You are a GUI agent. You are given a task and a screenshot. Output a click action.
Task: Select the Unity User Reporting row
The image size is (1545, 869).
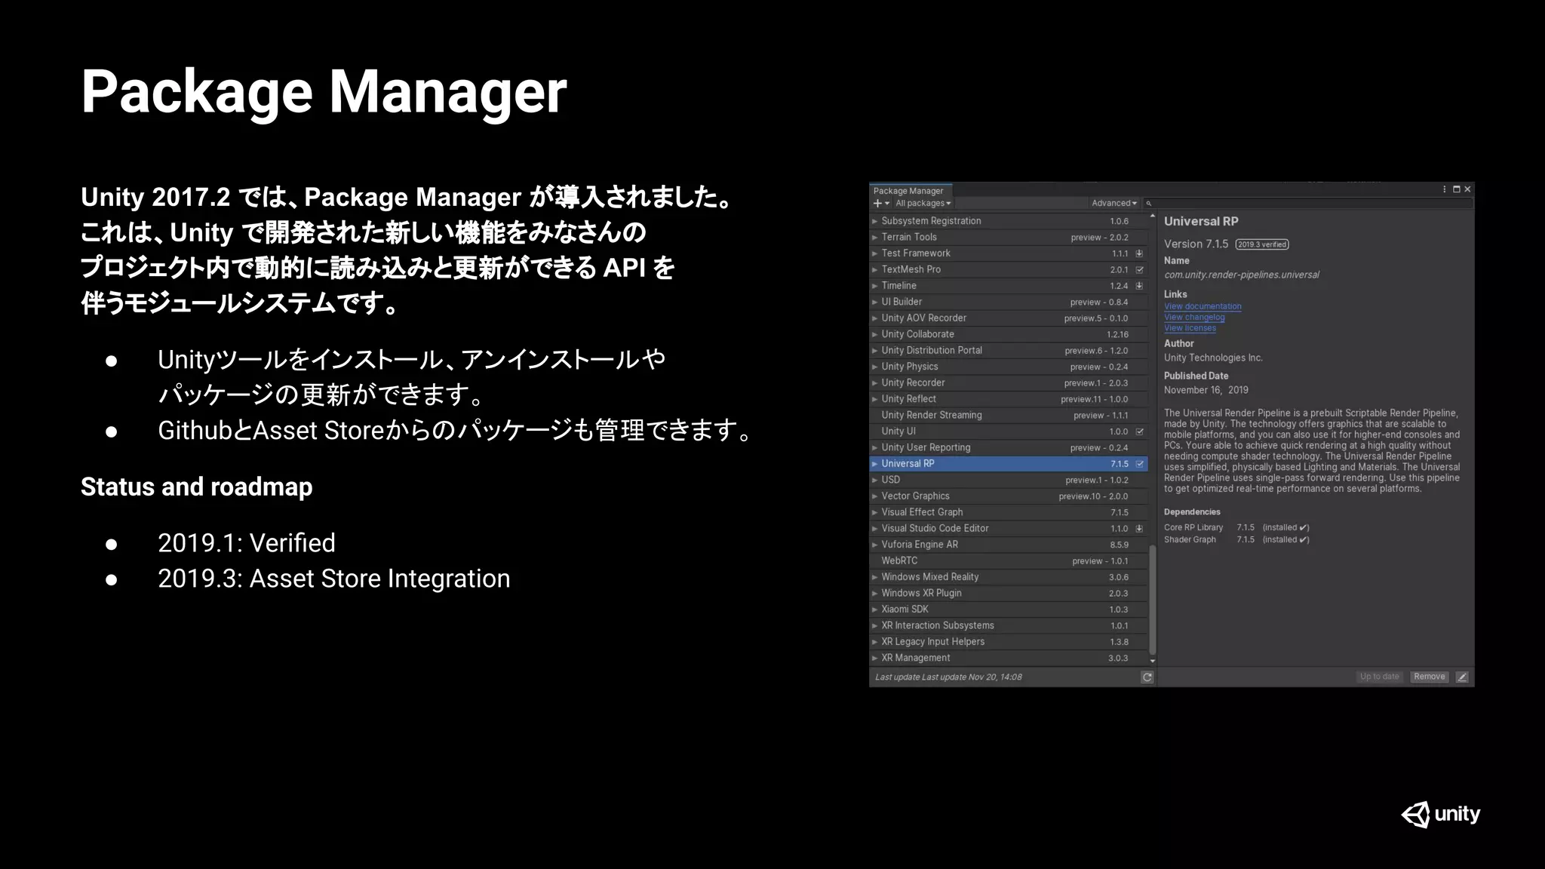1009,448
